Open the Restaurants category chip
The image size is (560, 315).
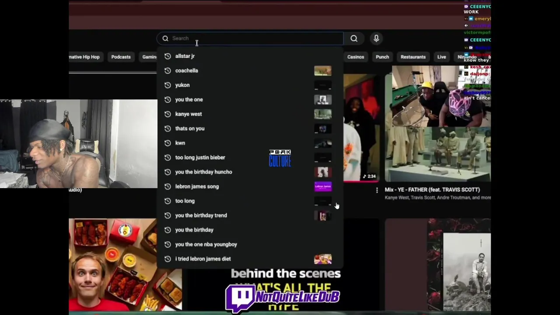[413, 57]
